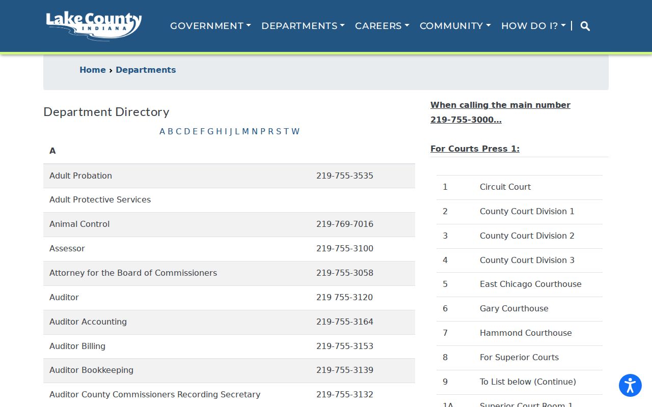Jump to letter D in the directory
652x407 pixels.
click(187, 132)
